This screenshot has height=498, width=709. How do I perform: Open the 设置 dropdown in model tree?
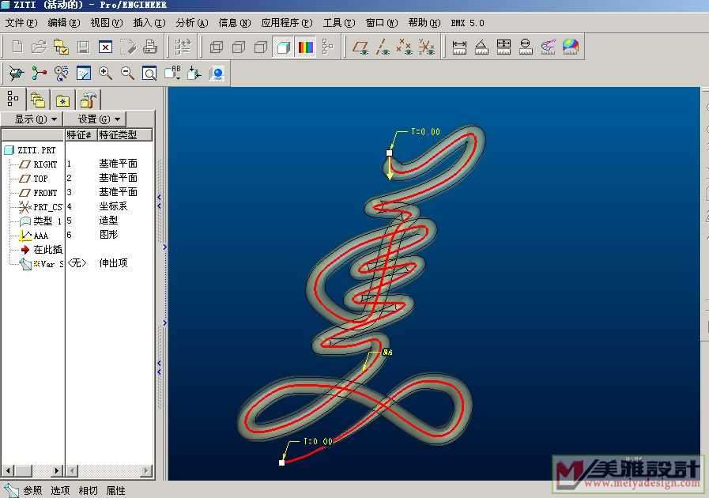click(x=94, y=119)
